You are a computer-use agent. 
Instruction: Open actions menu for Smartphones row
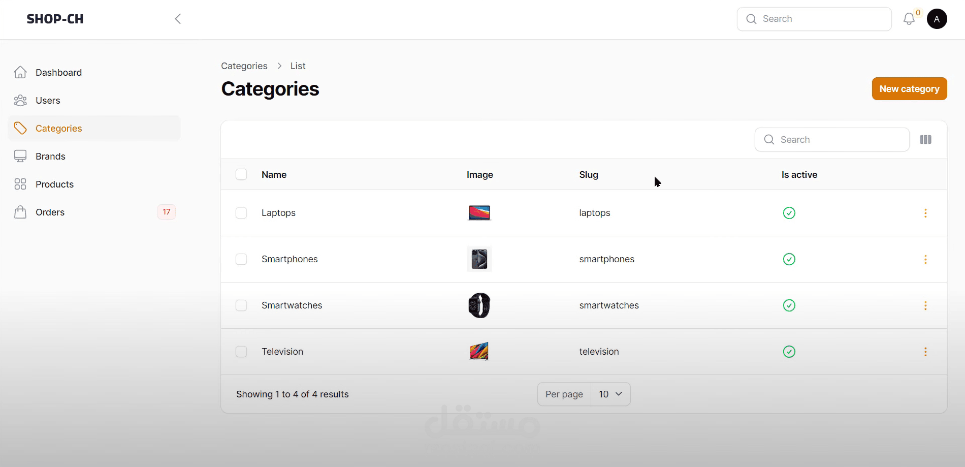[925, 260]
